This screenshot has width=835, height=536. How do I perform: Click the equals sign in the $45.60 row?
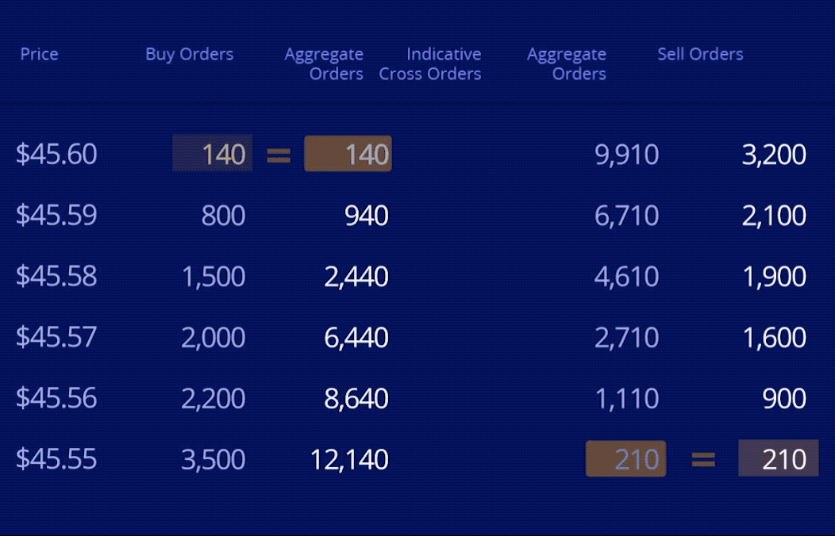tap(278, 155)
